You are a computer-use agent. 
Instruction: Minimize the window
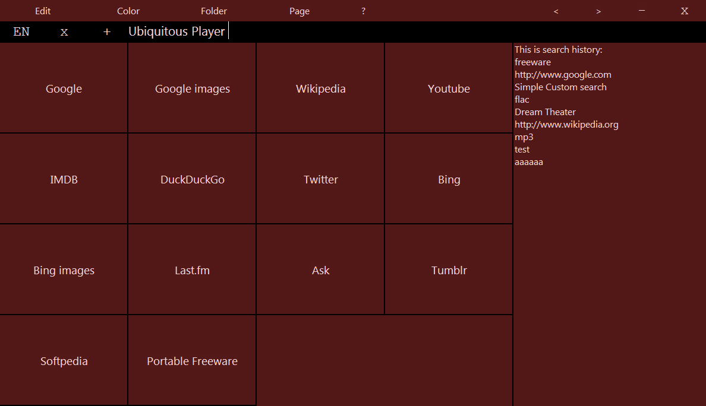(642, 10)
